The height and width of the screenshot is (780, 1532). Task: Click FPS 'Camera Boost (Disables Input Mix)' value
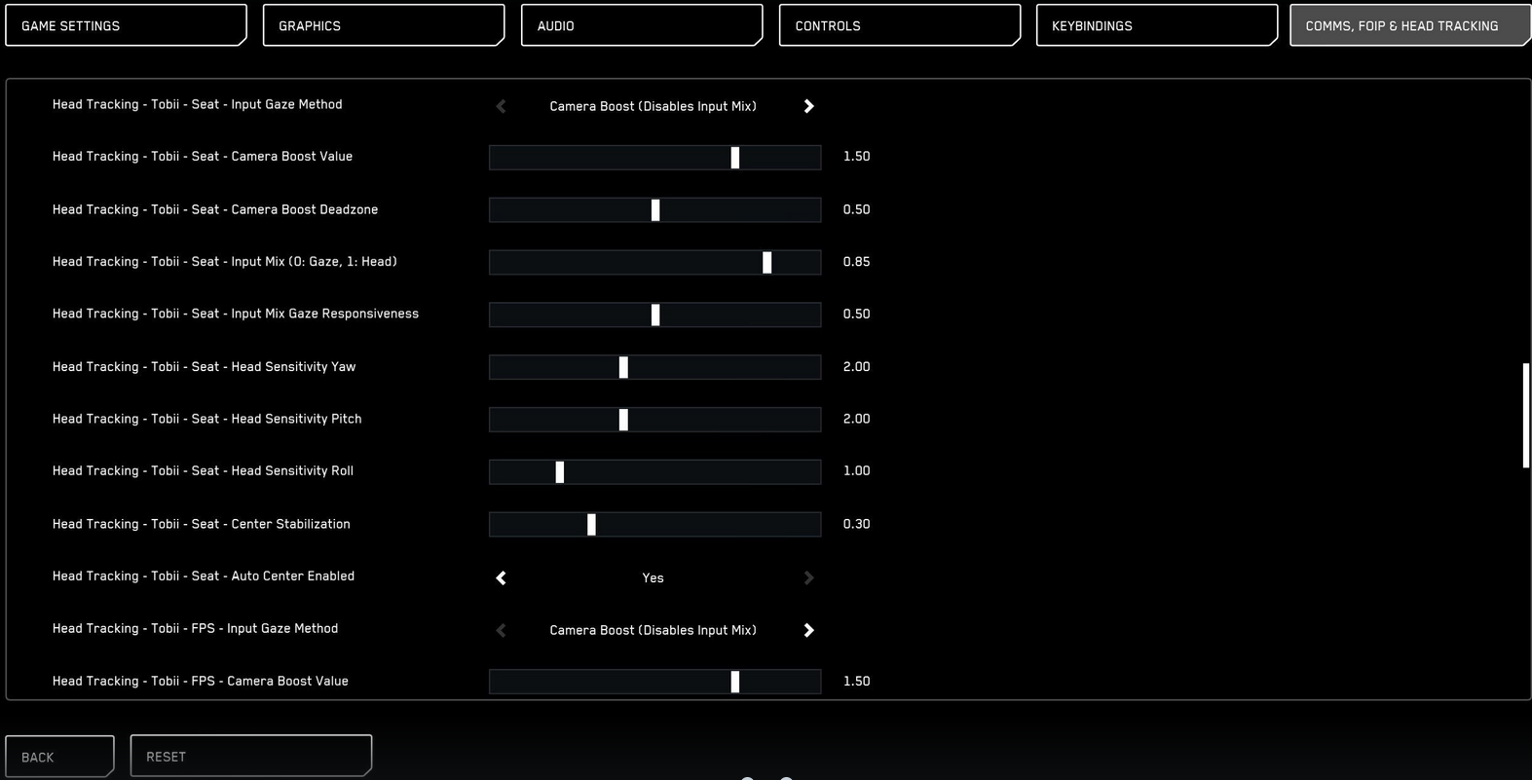tap(653, 630)
